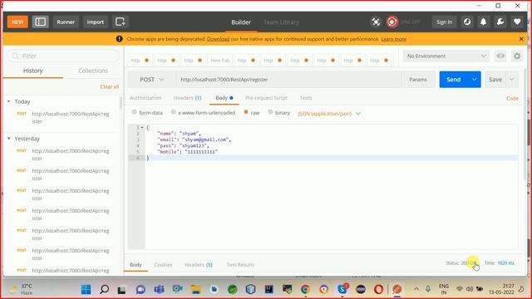
Task: Open the Send button dropdown arrow
Action: [475, 80]
